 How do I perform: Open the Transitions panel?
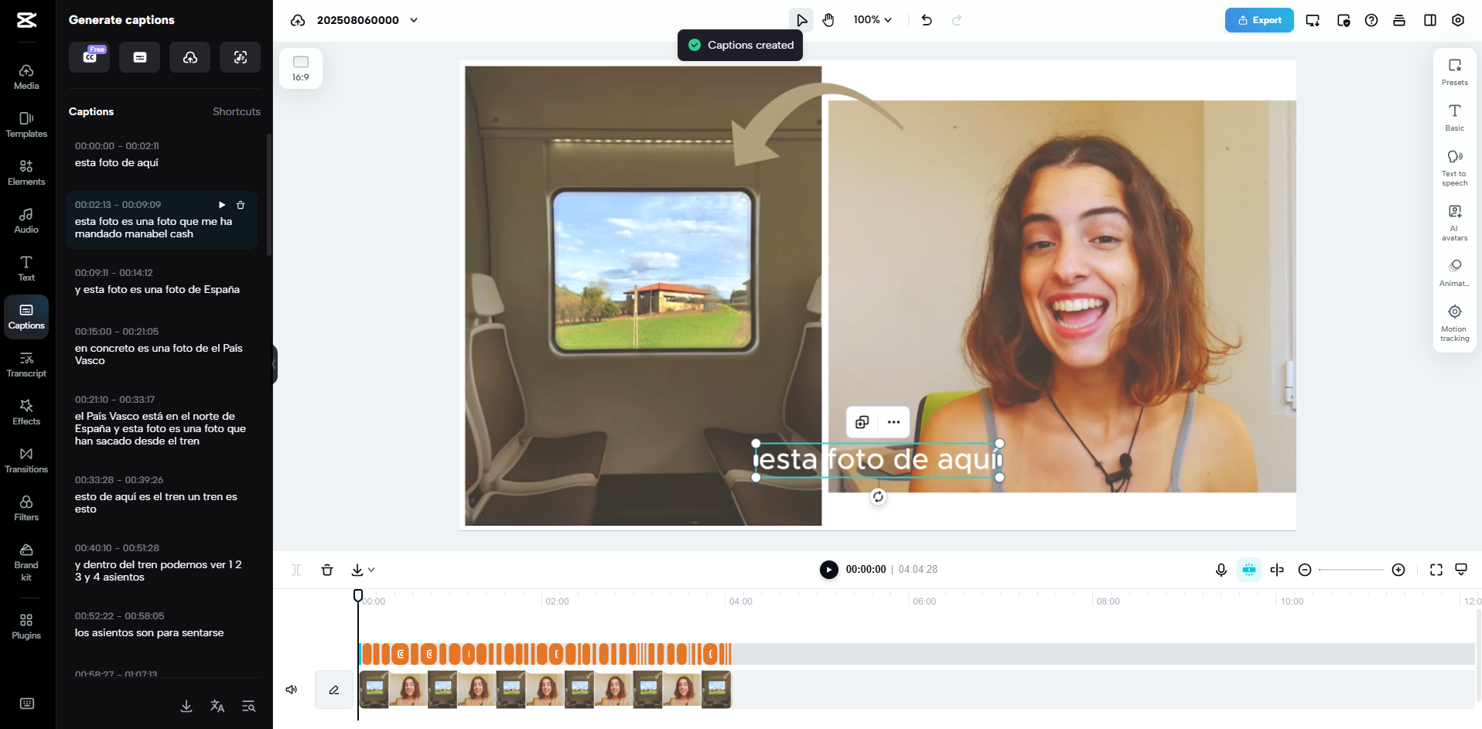26,459
